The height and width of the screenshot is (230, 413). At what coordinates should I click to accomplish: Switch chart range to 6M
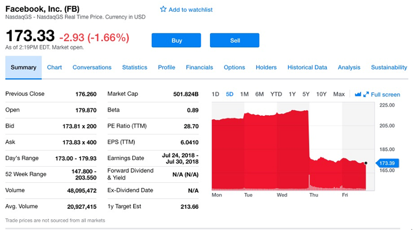(x=259, y=94)
